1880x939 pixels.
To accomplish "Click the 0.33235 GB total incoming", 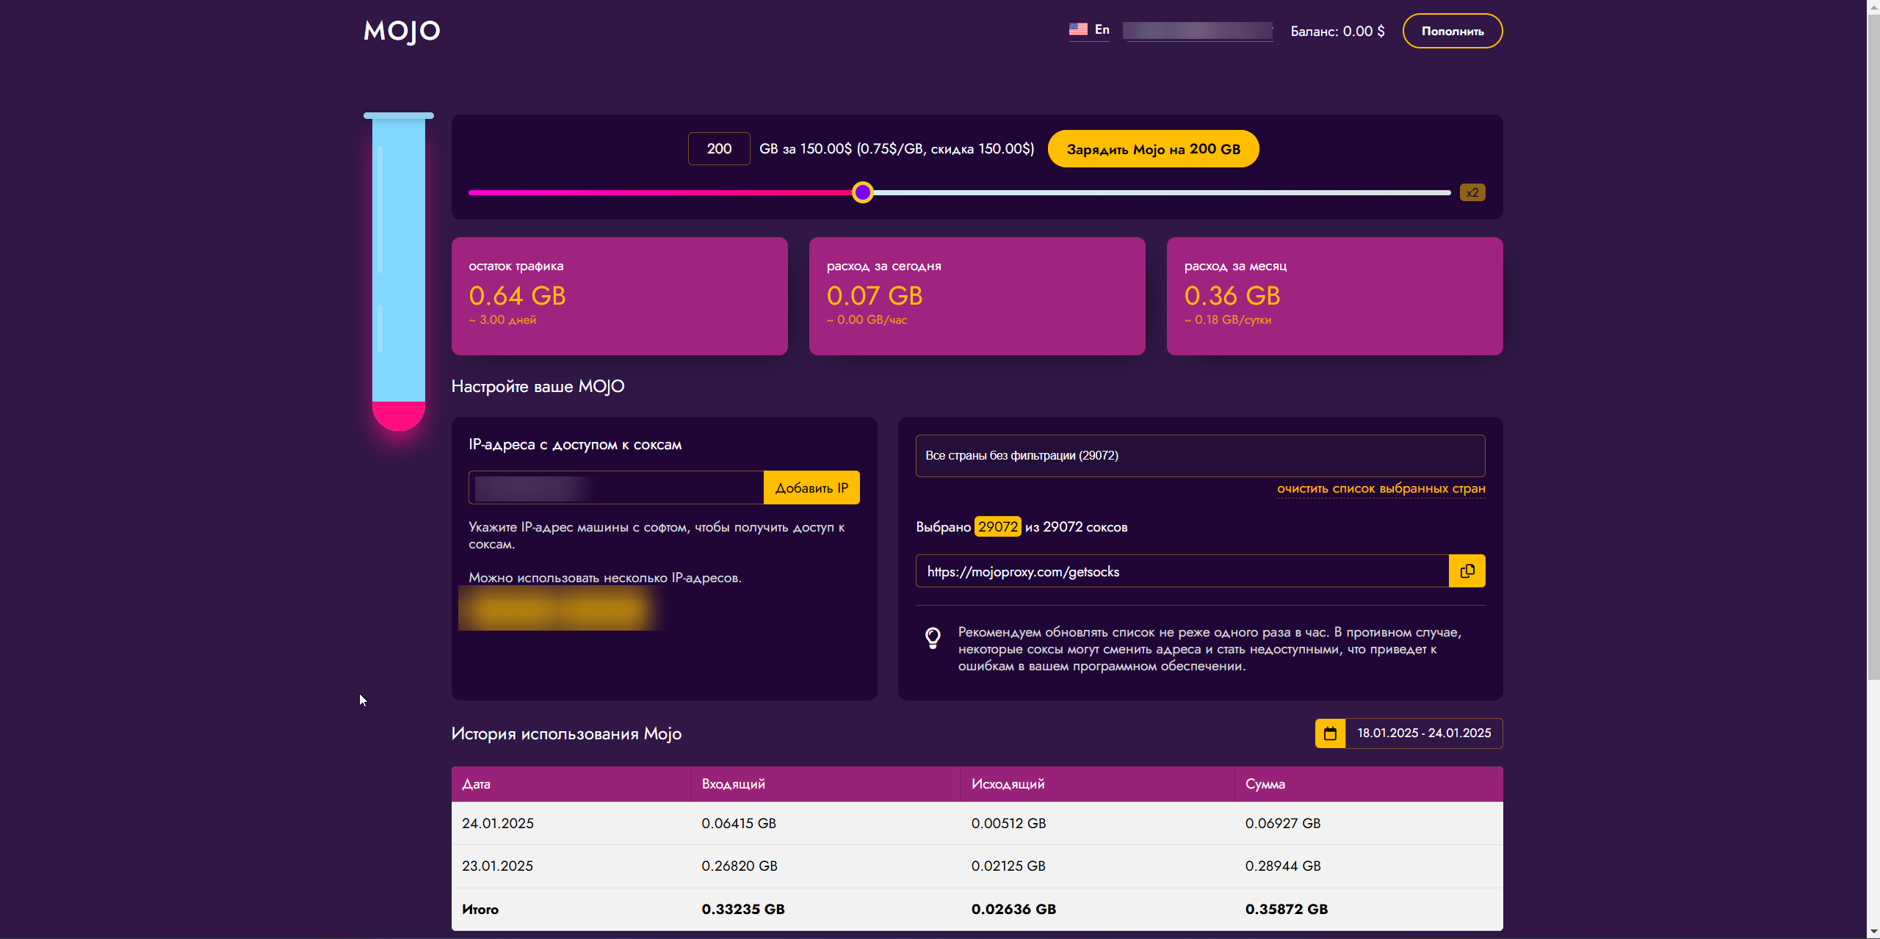I will pyautogui.click(x=743, y=910).
